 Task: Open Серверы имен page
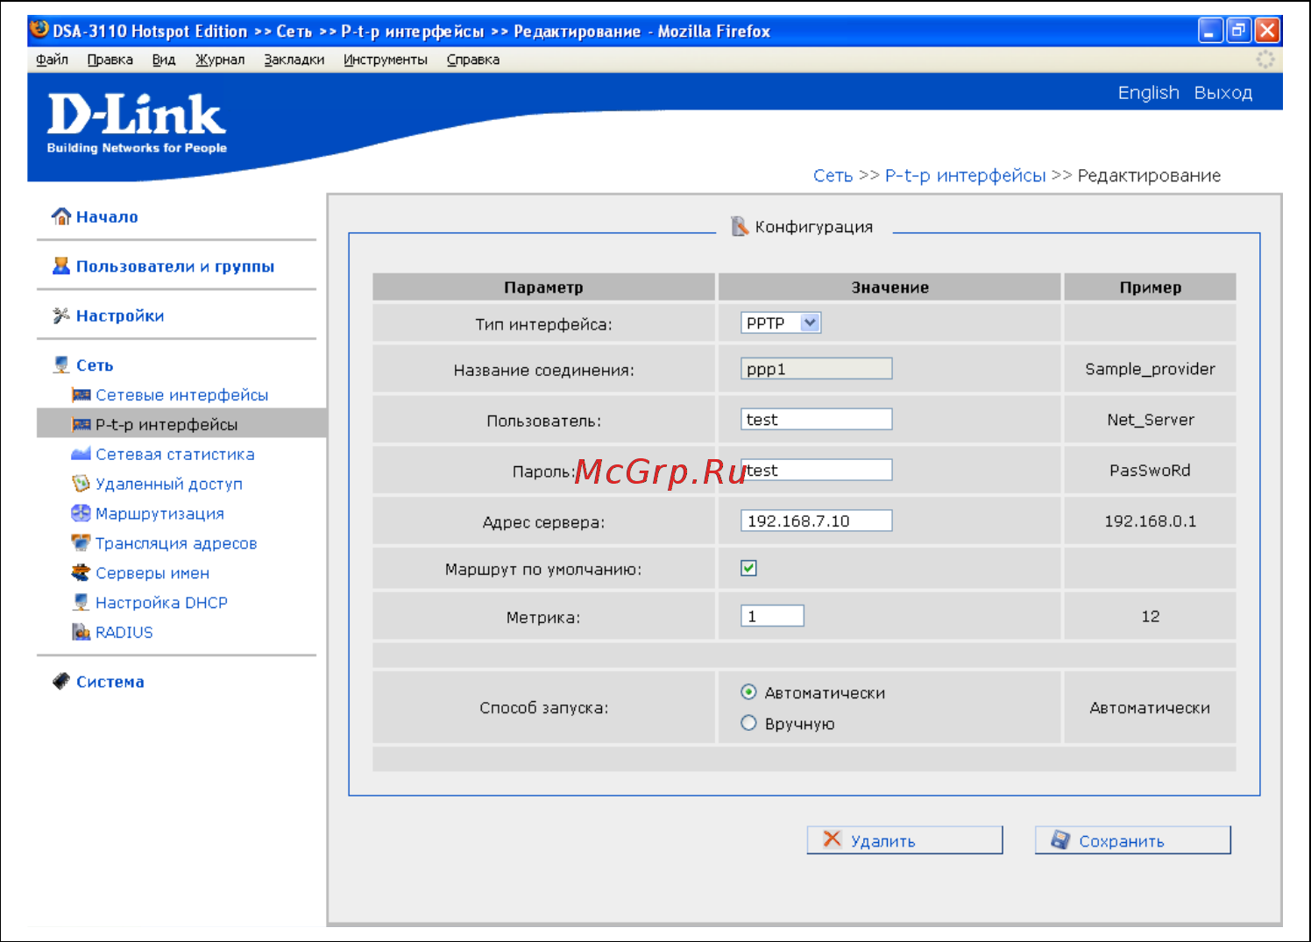pyautogui.click(x=152, y=573)
